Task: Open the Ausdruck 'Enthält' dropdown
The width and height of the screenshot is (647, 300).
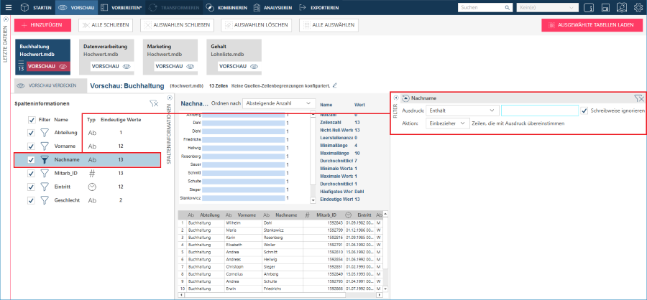Action: tap(462, 111)
